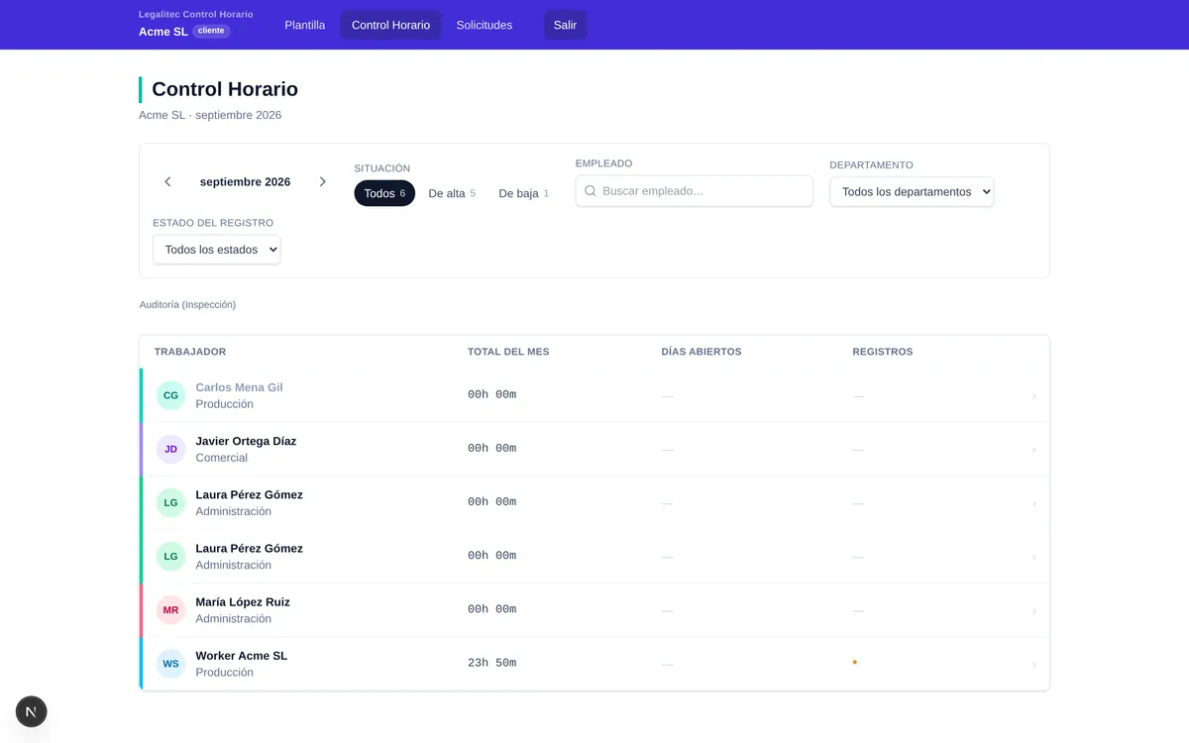Click the Salir logout button
1189x743 pixels.
(x=565, y=25)
